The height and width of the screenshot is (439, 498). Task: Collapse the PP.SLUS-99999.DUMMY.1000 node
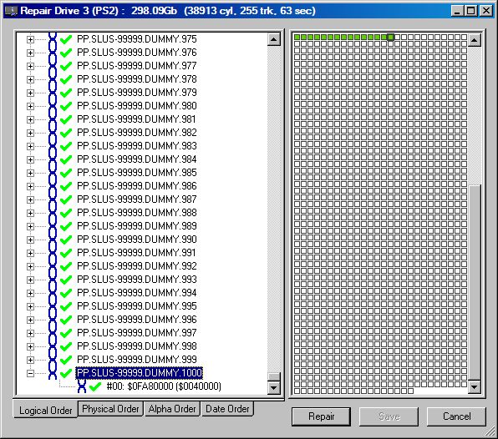click(30, 373)
